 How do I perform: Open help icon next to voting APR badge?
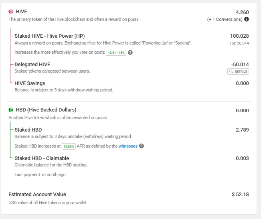click(130, 53)
